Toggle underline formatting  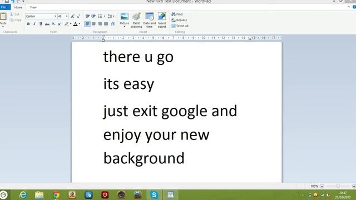tap(41, 24)
